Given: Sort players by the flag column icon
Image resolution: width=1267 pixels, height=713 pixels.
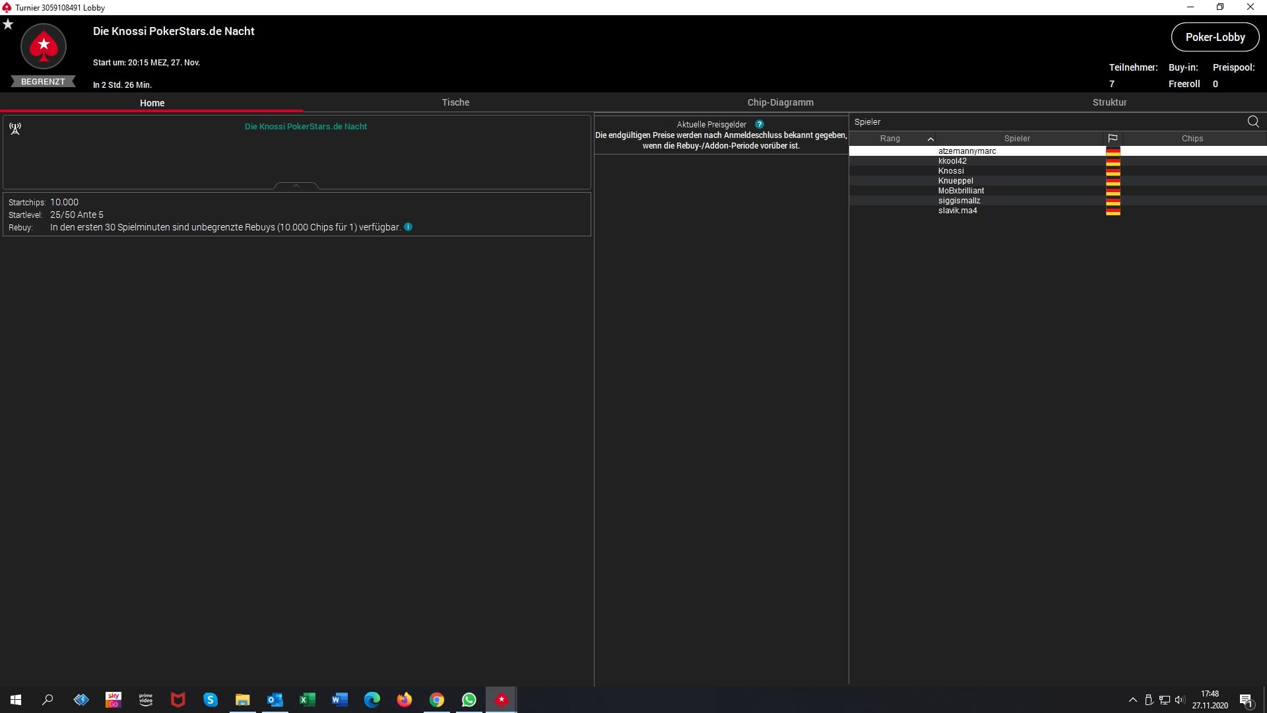Looking at the screenshot, I should pyautogui.click(x=1113, y=139).
